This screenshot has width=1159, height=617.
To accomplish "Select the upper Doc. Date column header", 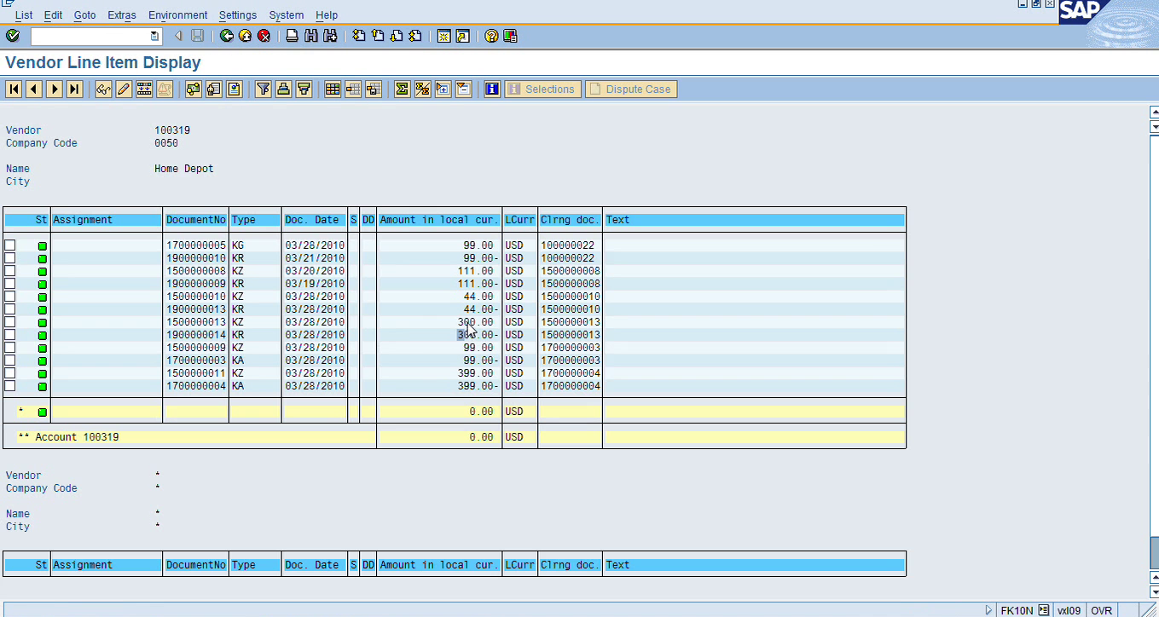I will [x=314, y=220].
